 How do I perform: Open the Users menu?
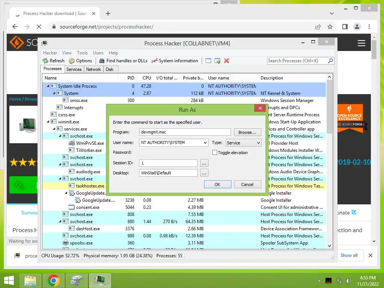(x=98, y=52)
